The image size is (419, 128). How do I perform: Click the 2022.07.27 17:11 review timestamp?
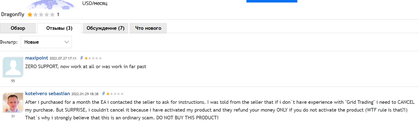click(63, 58)
